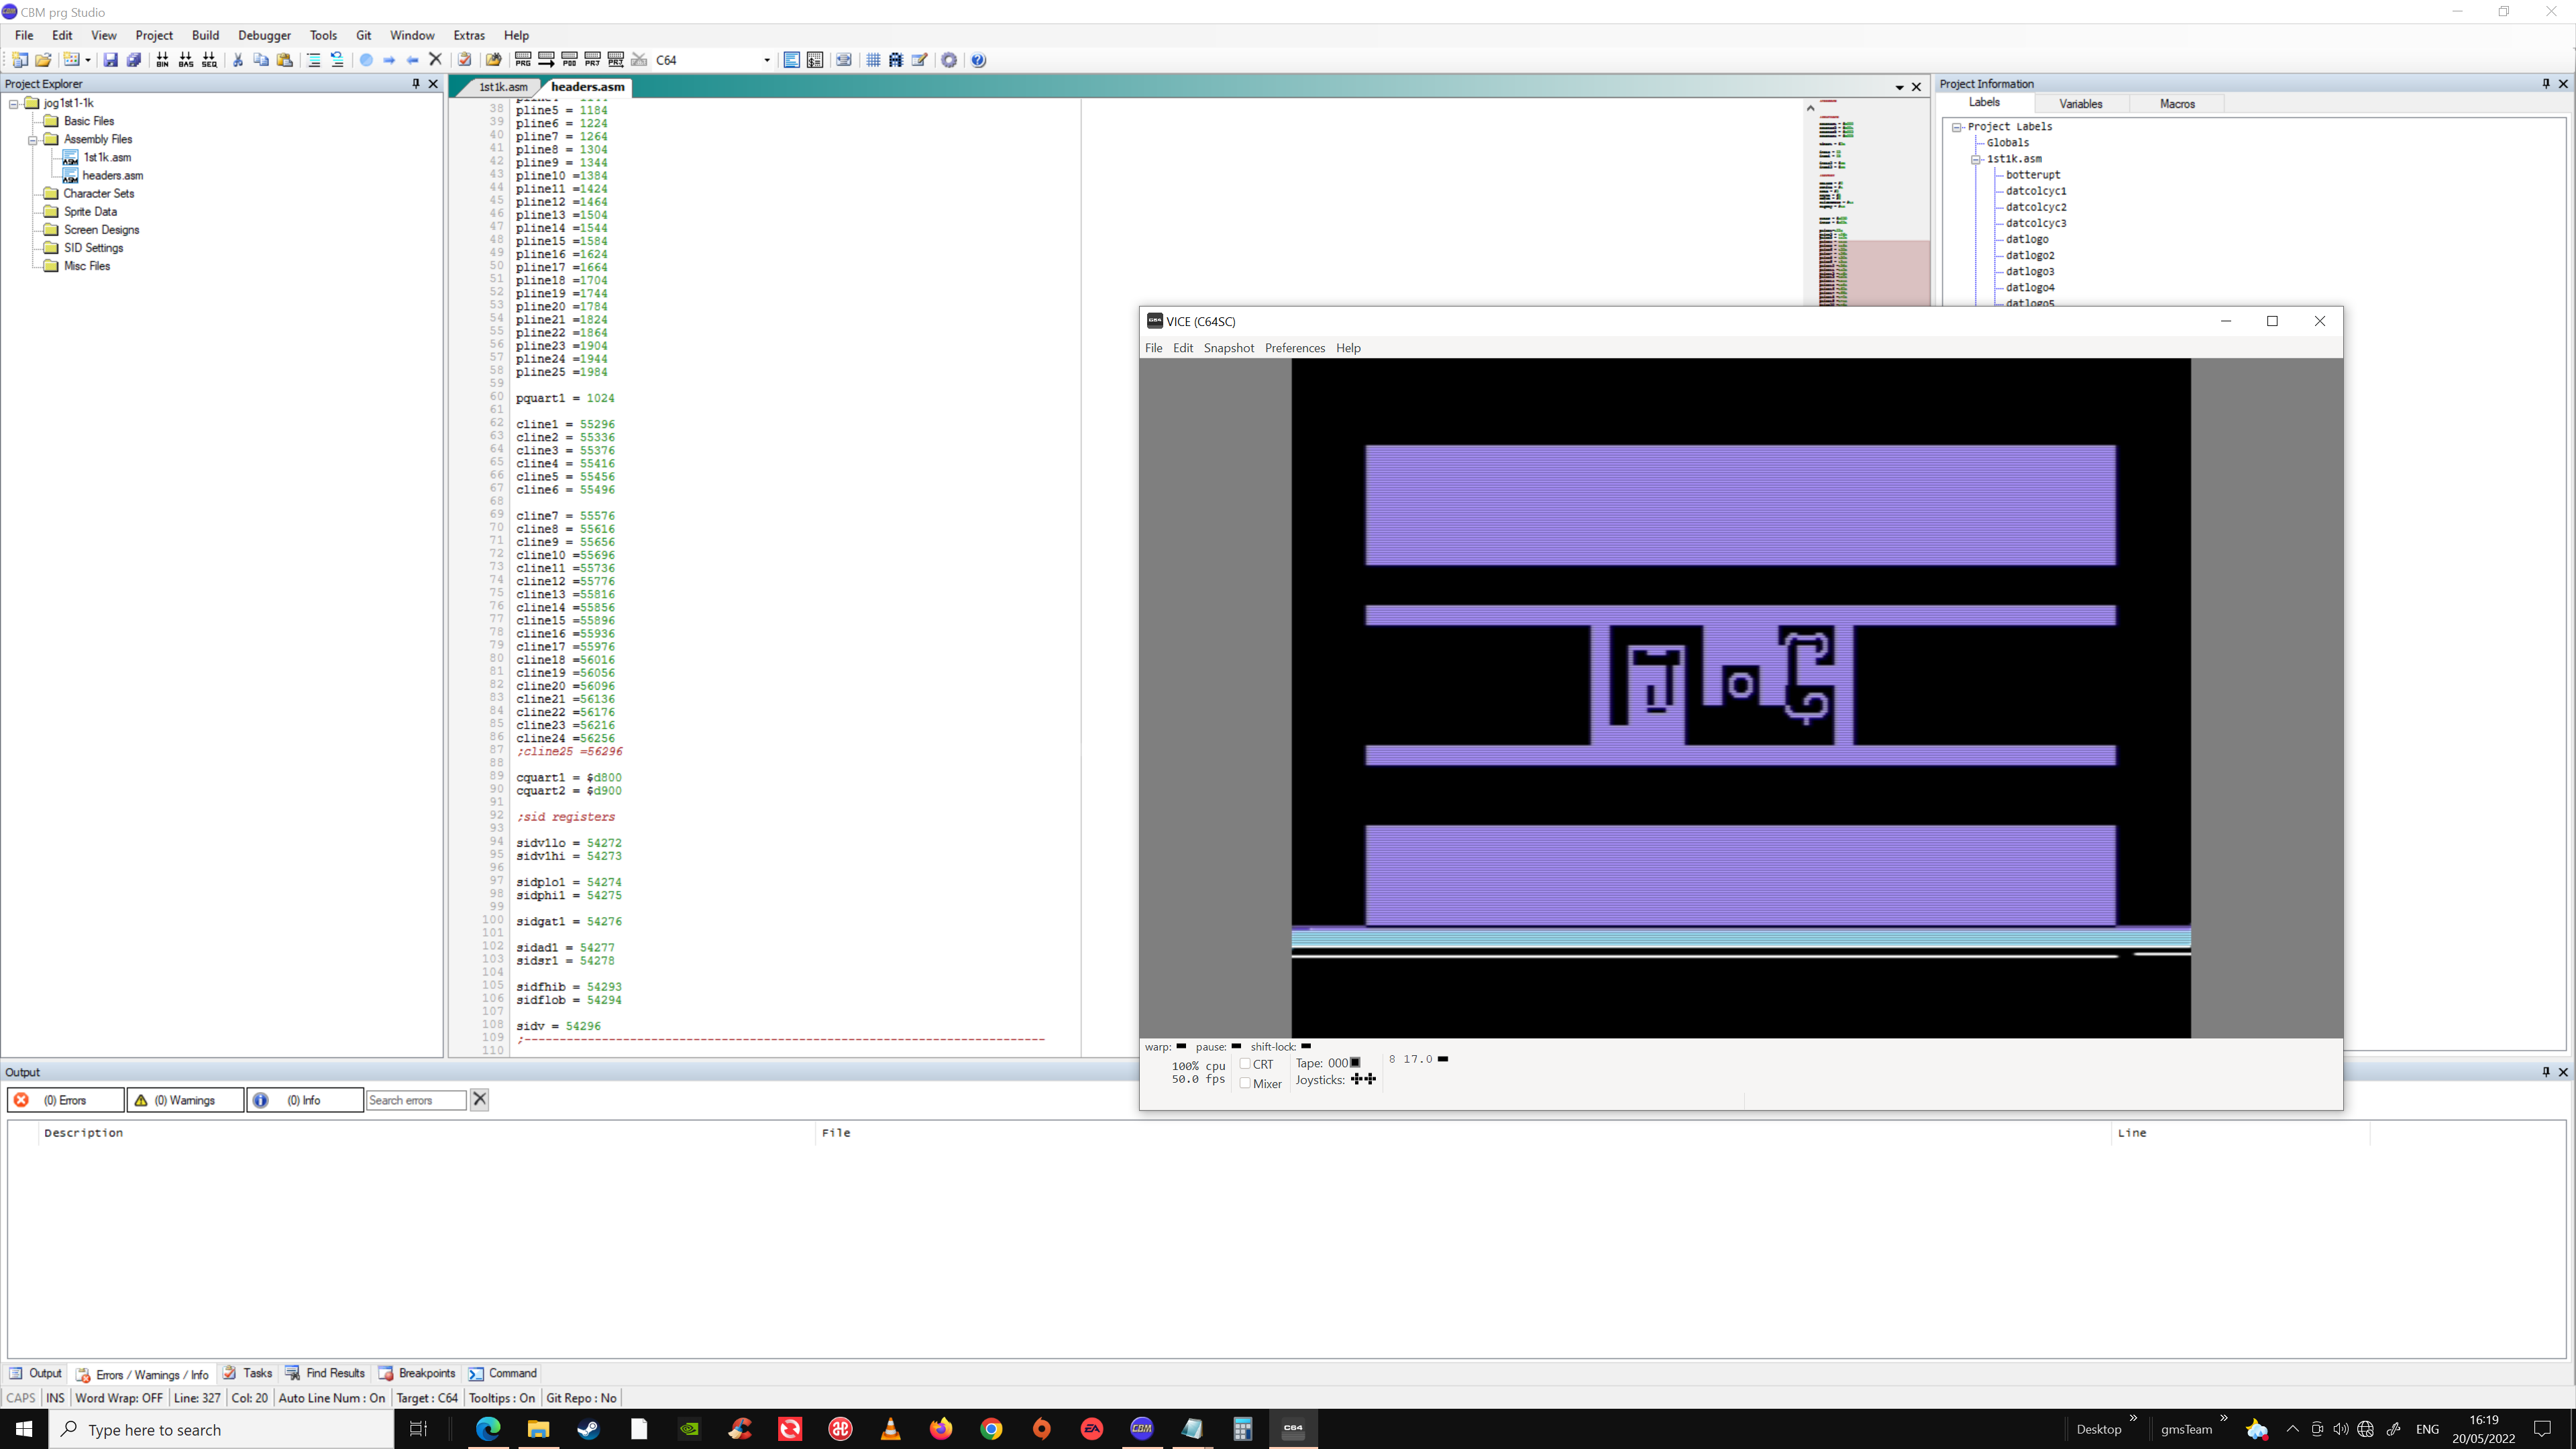Switch to the 1st1k.asm editor tab

503,87
